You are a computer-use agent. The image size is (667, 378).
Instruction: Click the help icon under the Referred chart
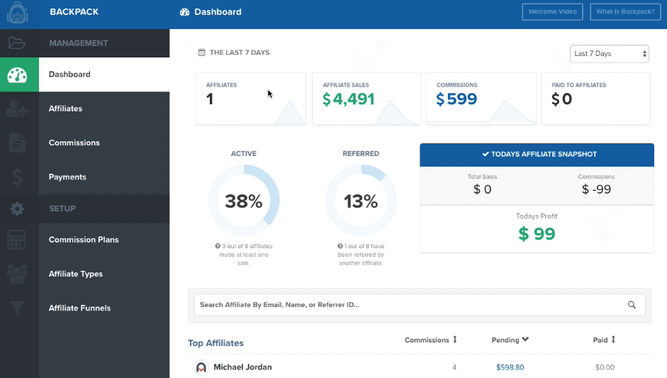pyautogui.click(x=340, y=246)
